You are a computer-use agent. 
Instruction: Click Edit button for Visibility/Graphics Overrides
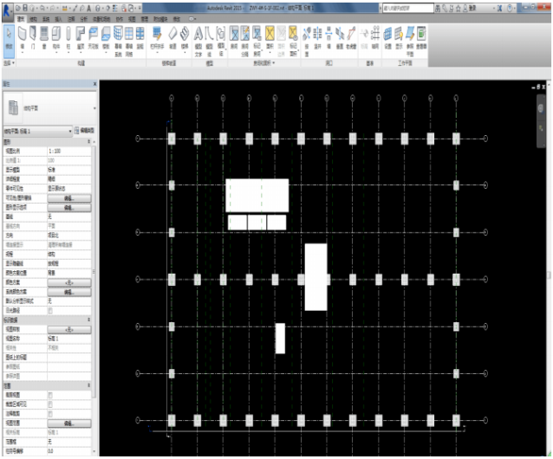pos(69,198)
